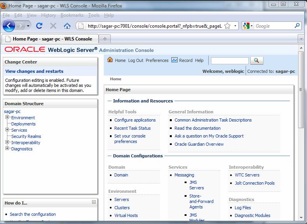Click the console search magnifier button
Screen dimensions: 307x224
tap(257, 60)
